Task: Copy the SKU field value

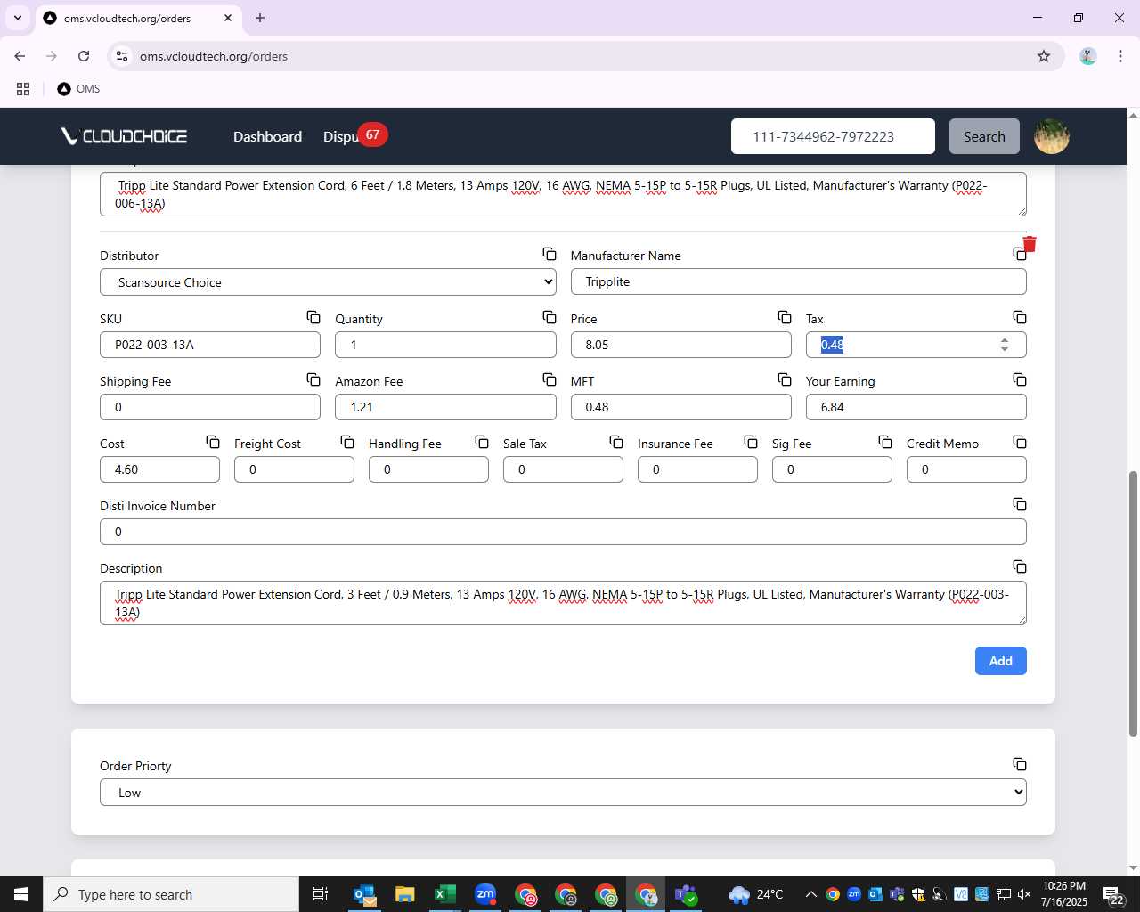Action: click(313, 317)
